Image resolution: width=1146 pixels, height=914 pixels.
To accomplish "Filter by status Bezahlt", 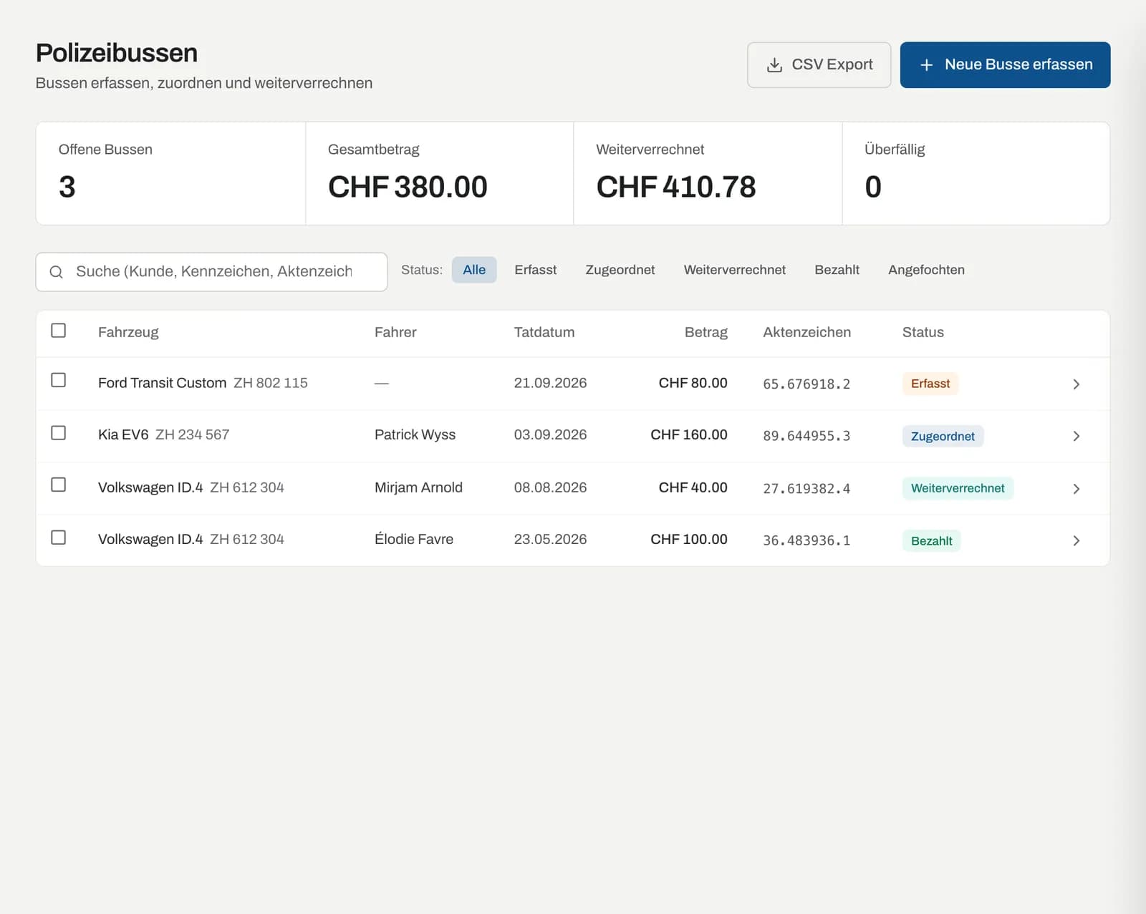I will 837,270.
